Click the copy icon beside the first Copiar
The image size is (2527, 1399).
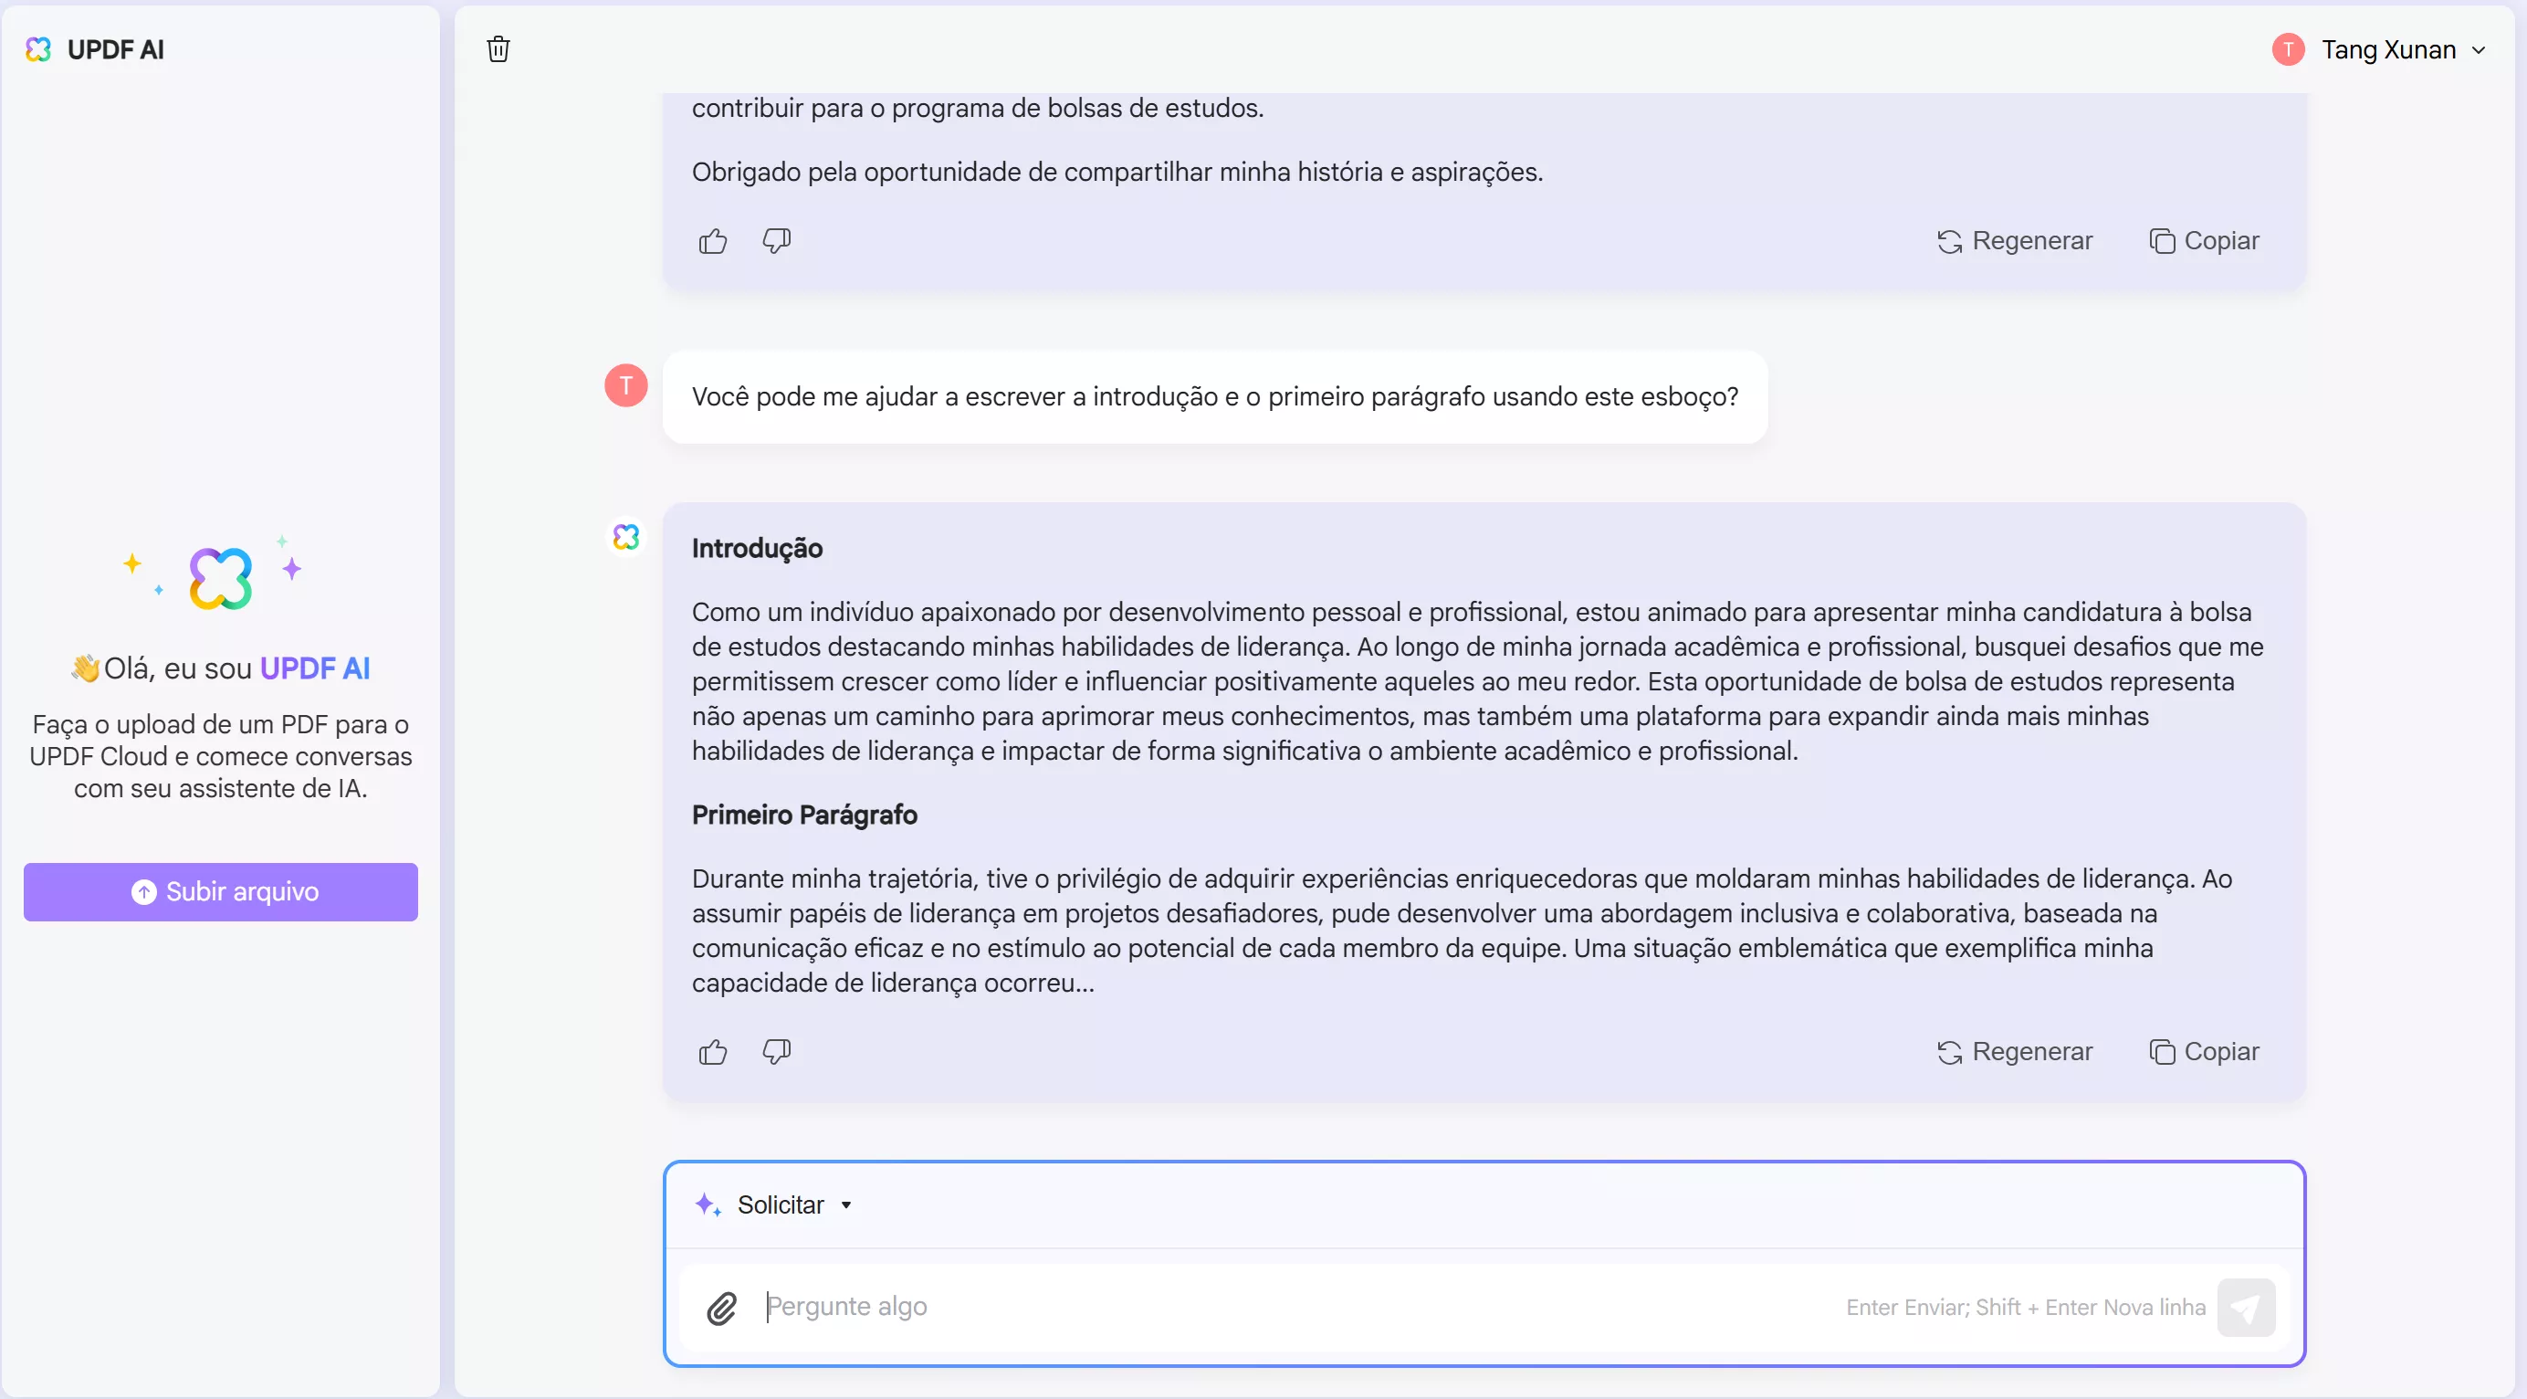[x=2163, y=240]
